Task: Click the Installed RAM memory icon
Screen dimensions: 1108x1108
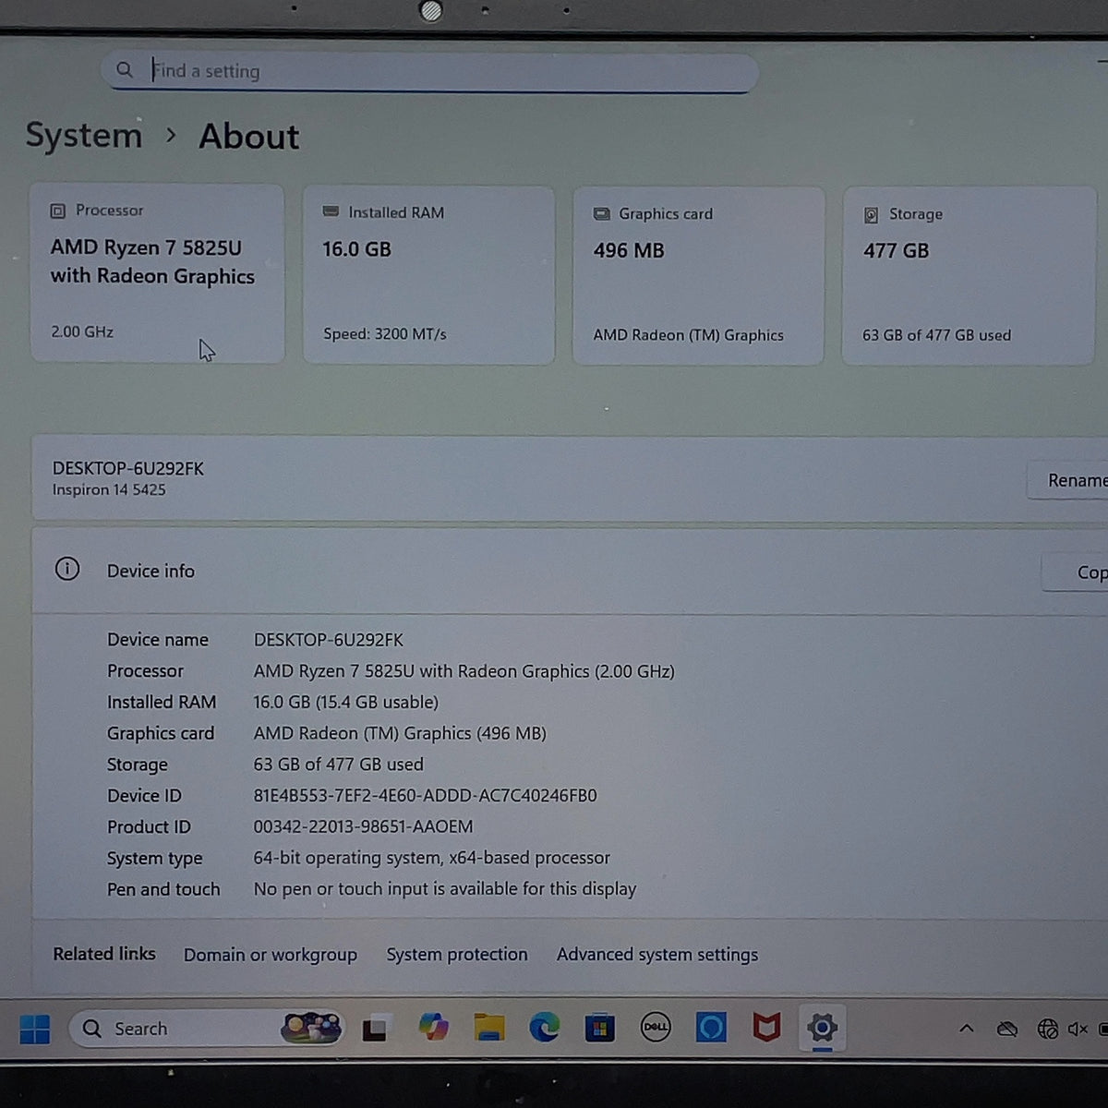Action: [x=331, y=211]
